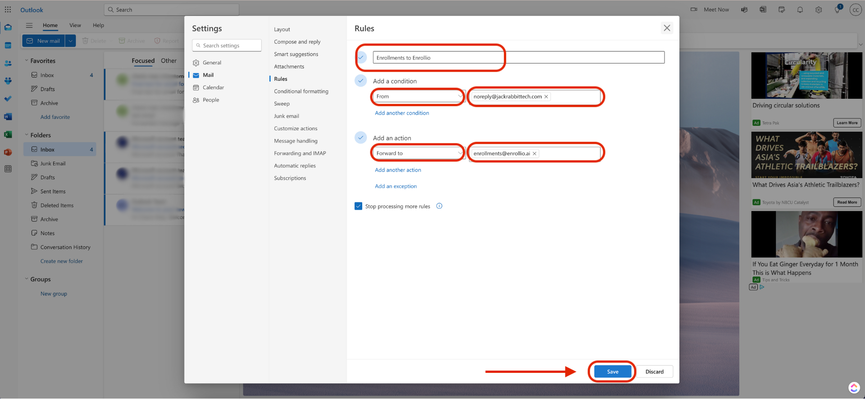Click info icon beside Stop processing more rules
The width and height of the screenshot is (865, 399).
pyautogui.click(x=439, y=206)
